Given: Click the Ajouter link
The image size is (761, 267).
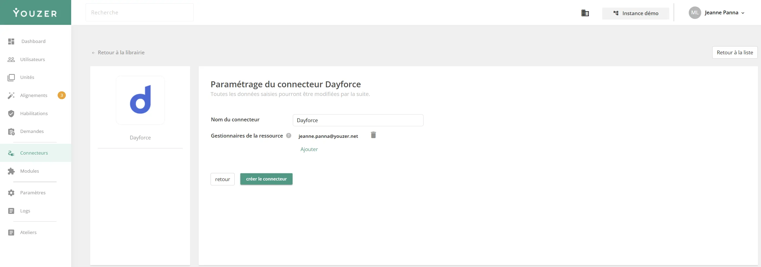Looking at the screenshot, I should 309,149.
